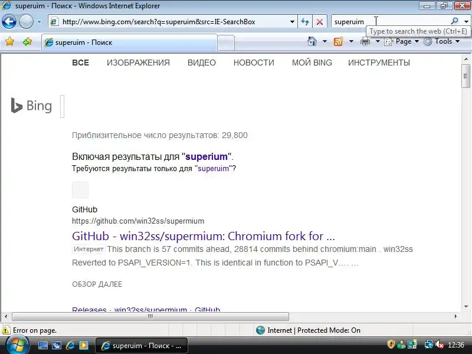
Task: Open the МОЙ BING section
Action: [312, 63]
